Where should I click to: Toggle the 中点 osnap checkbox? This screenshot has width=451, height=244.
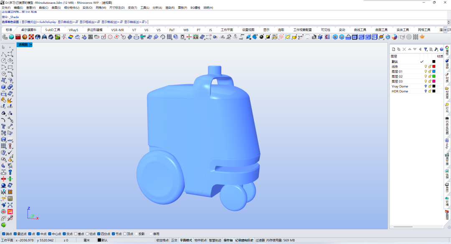click(38, 234)
